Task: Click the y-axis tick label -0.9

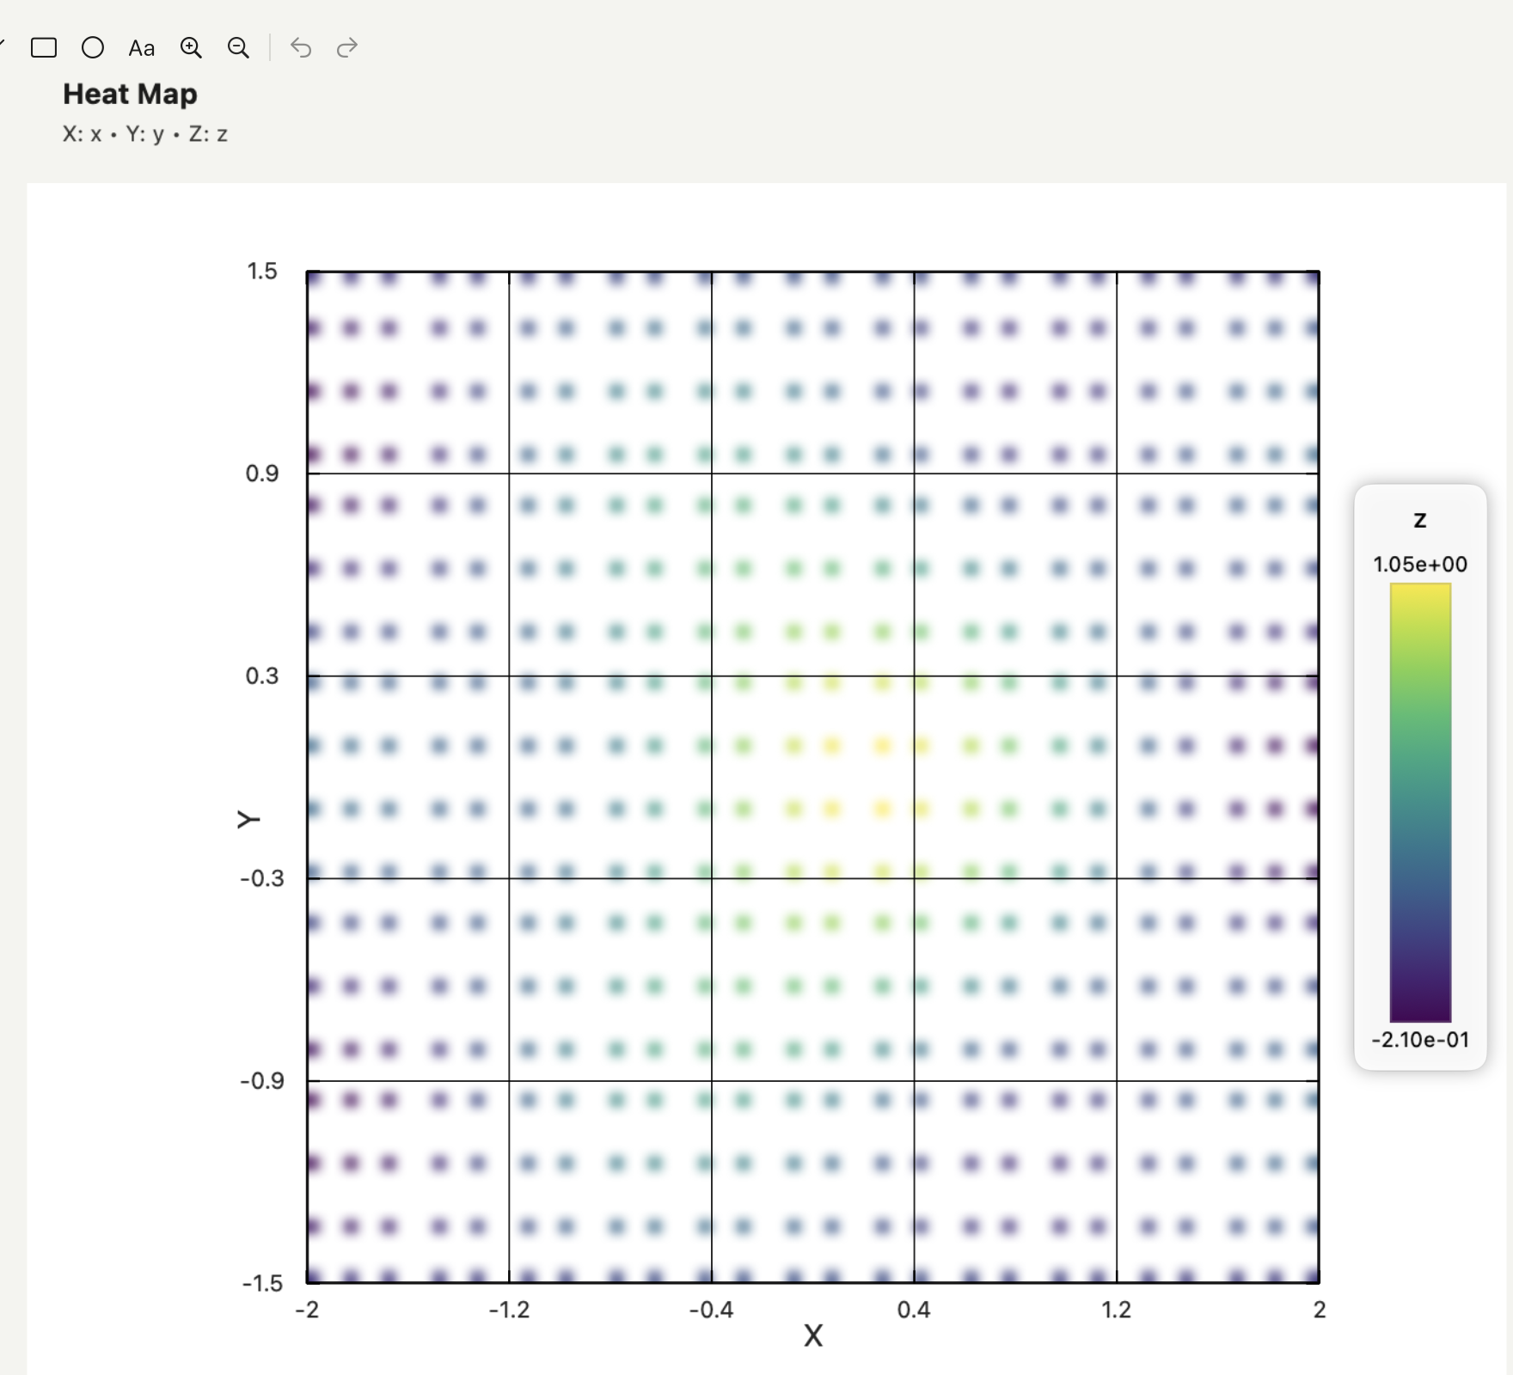Action: tap(262, 1081)
